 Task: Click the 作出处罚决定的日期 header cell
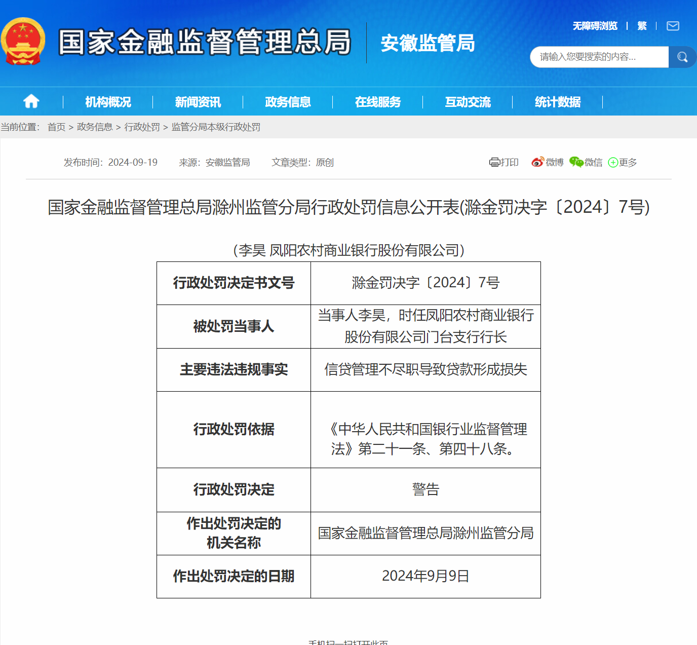pos(234,577)
